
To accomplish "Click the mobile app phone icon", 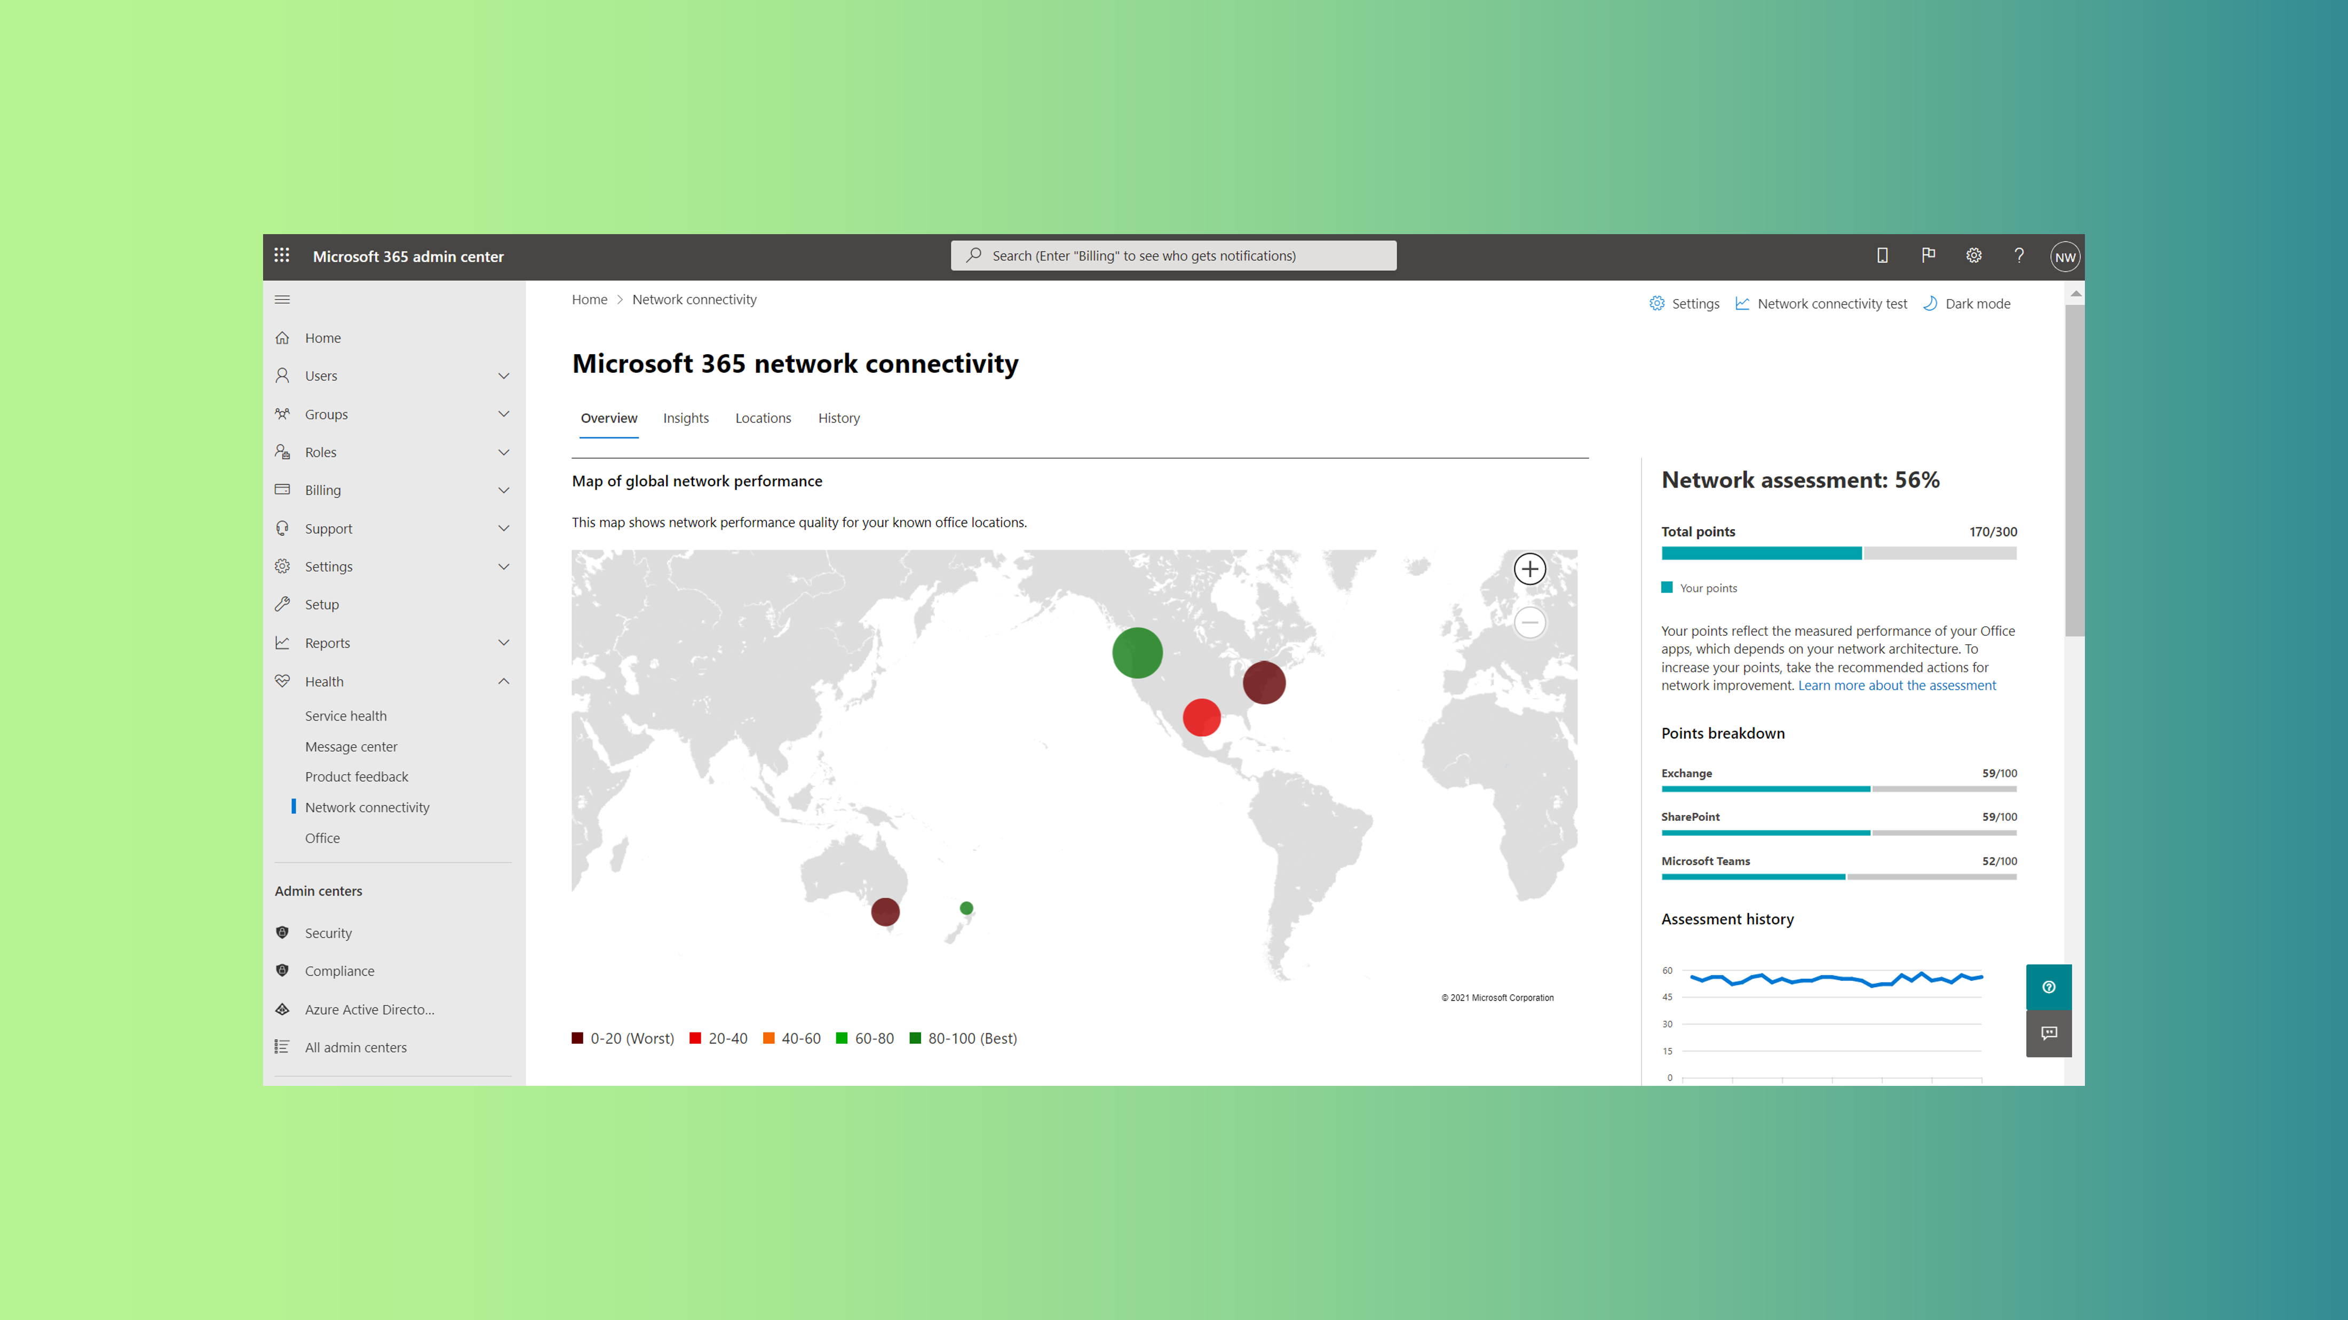I will (x=1882, y=256).
